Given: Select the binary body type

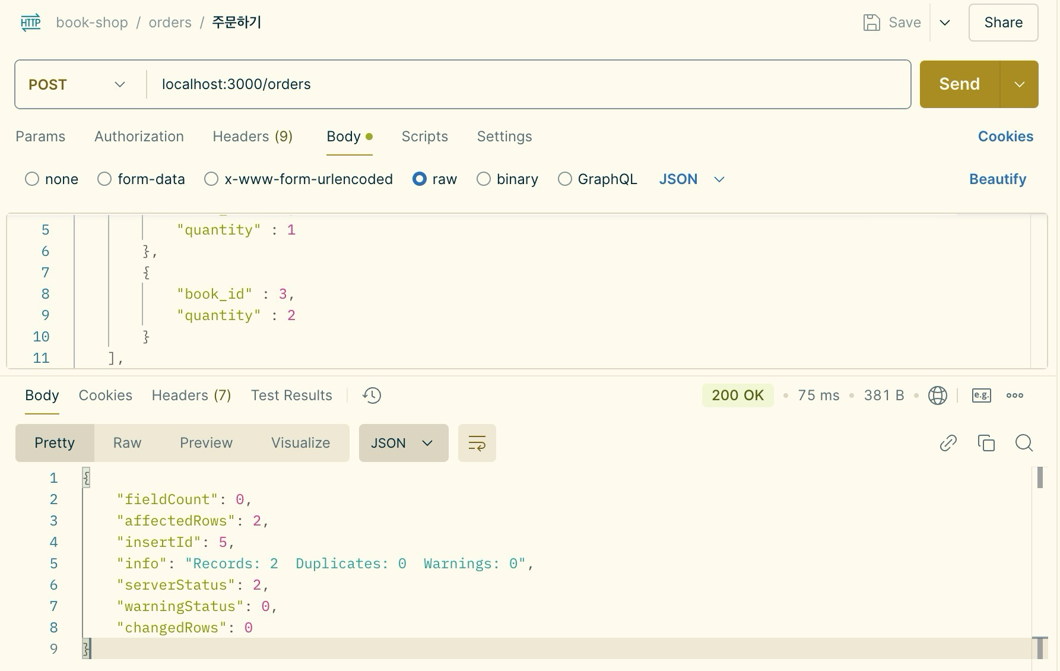Looking at the screenshot, I should pyautogui.click(x=484, y=179).
